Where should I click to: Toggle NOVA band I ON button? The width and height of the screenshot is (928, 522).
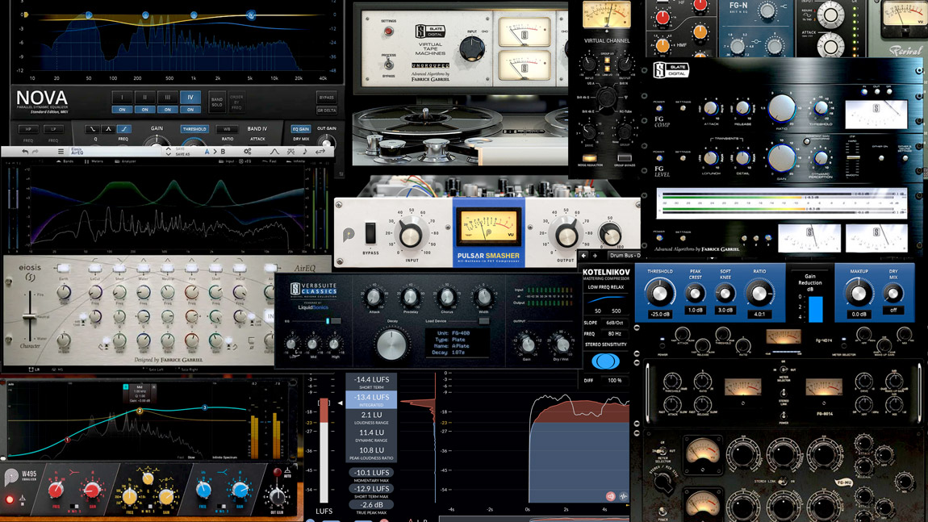[123, 109]
